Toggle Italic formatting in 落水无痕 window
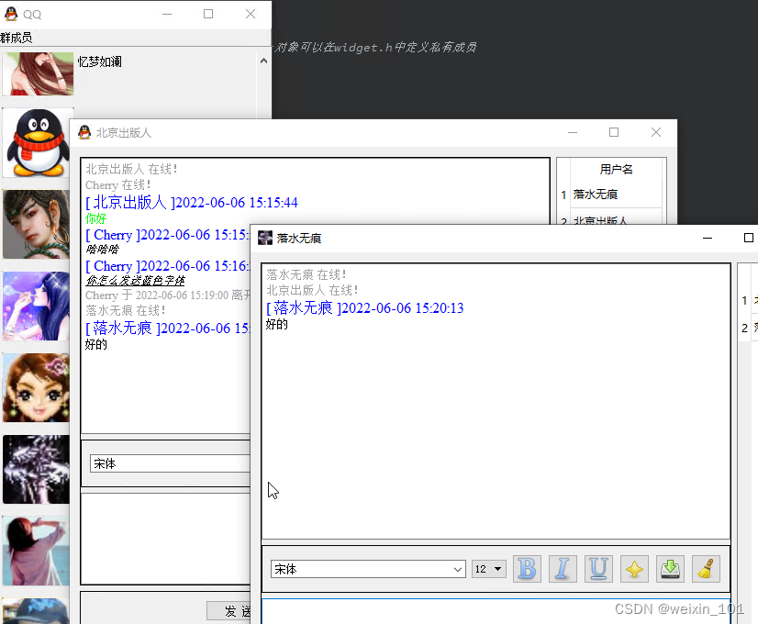This screenshot has height=624, width=758. 563,569
